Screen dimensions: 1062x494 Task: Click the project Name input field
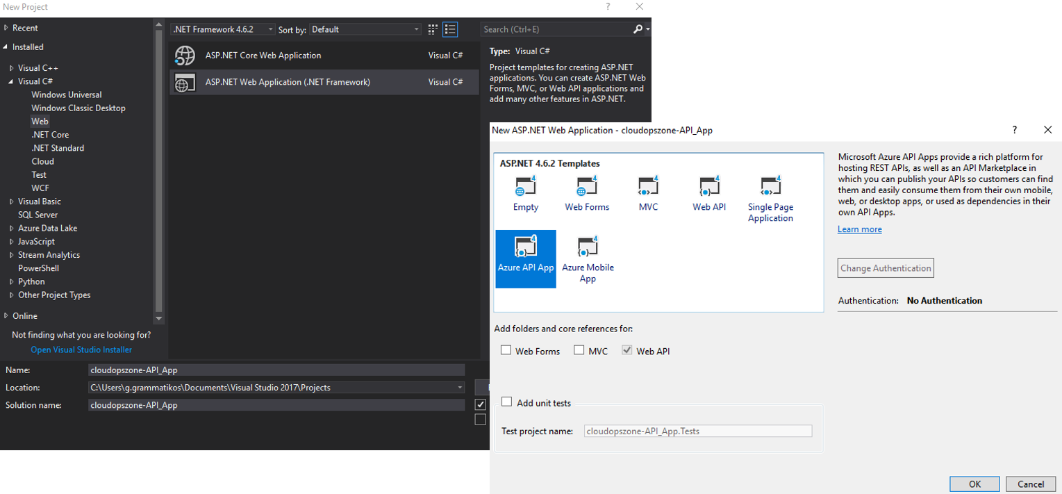276,370
